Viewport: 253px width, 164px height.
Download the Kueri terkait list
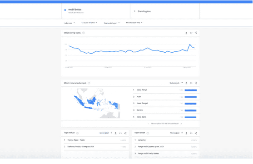click(186, 133)
